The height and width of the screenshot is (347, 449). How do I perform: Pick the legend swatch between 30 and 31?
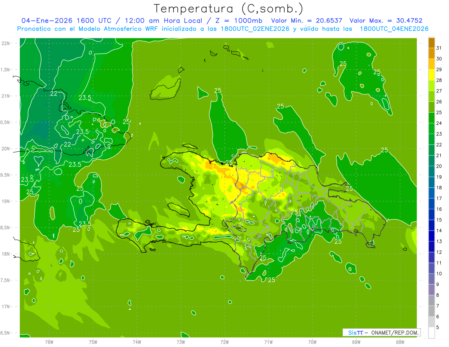pyautogui.click(x=431, y=54)
